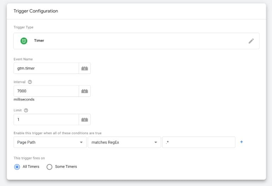
Task: Select the Some Timers radio button
Action: click(x=49, y=167)
